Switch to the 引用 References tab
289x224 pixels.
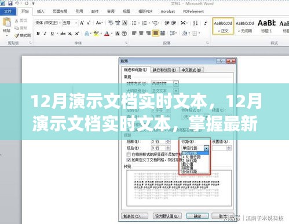[79, 12]
